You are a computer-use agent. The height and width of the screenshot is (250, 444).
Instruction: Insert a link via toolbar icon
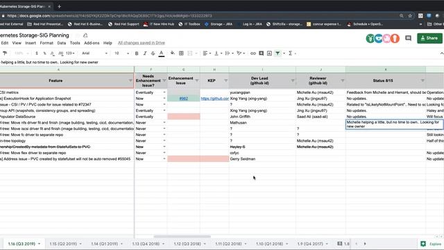tap(253, 53)
